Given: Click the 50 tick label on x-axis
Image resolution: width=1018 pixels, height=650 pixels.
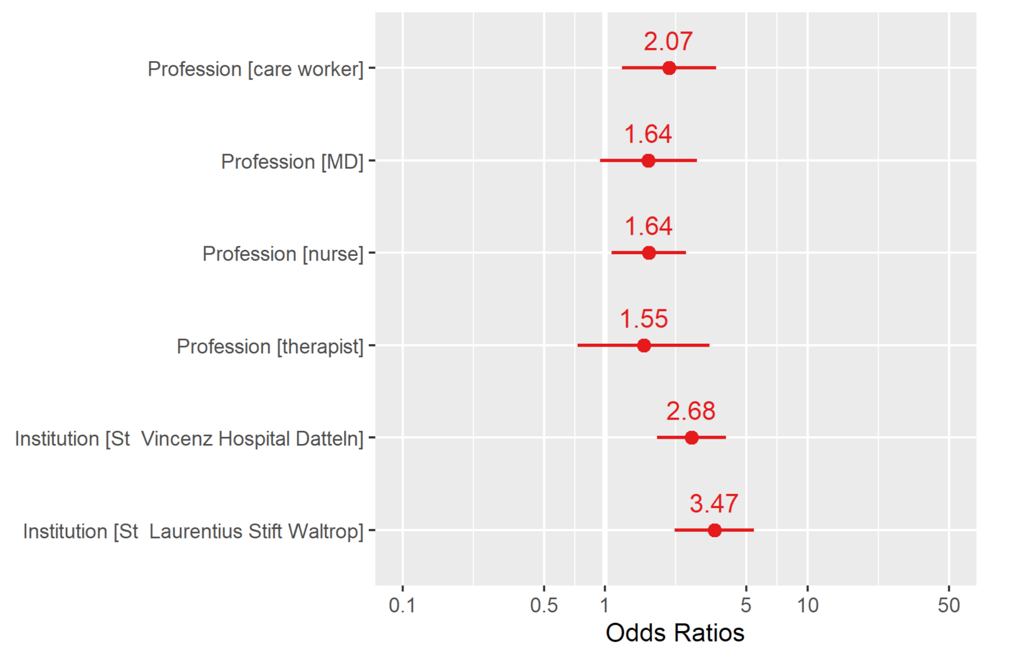Looking at the screenshot, I should click(x=949, y=605).
